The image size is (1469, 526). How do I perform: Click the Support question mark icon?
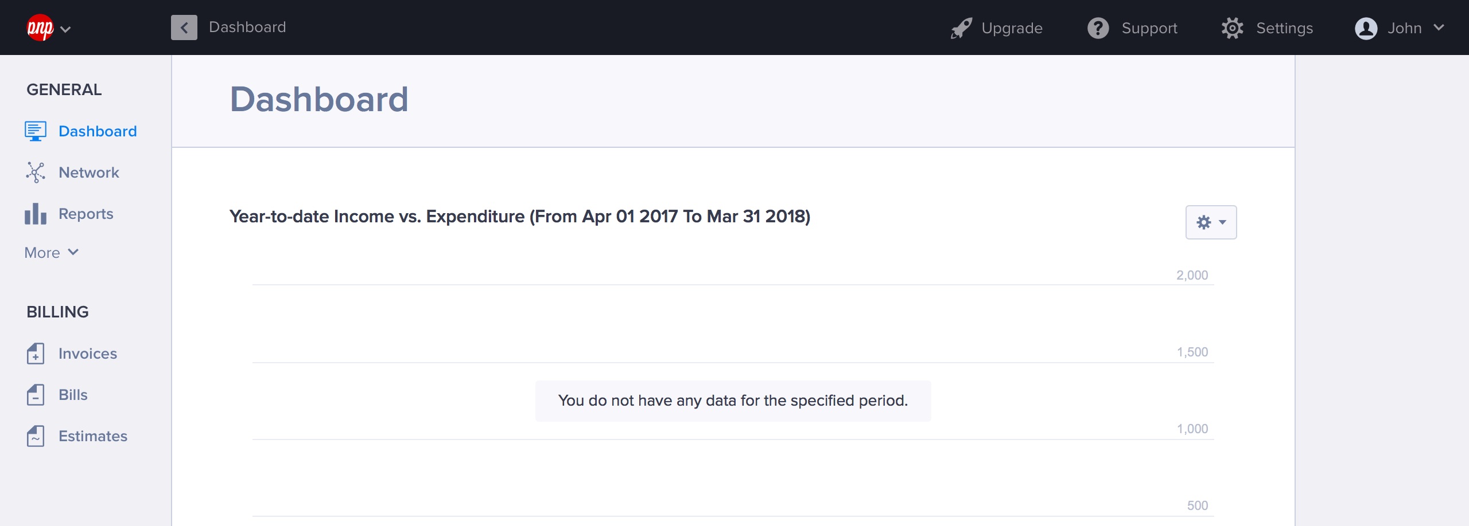(1098, 28)
